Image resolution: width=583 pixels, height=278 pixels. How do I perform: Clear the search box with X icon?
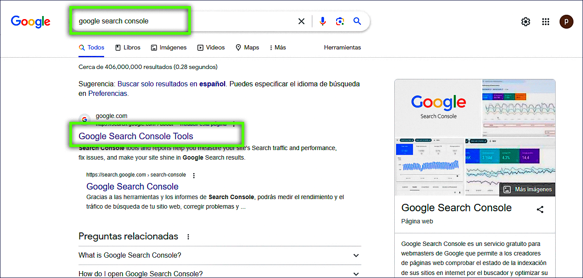(301, 21)
